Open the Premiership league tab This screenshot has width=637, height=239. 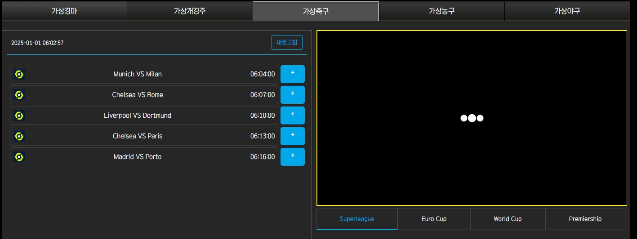click(x=585, y=219)
